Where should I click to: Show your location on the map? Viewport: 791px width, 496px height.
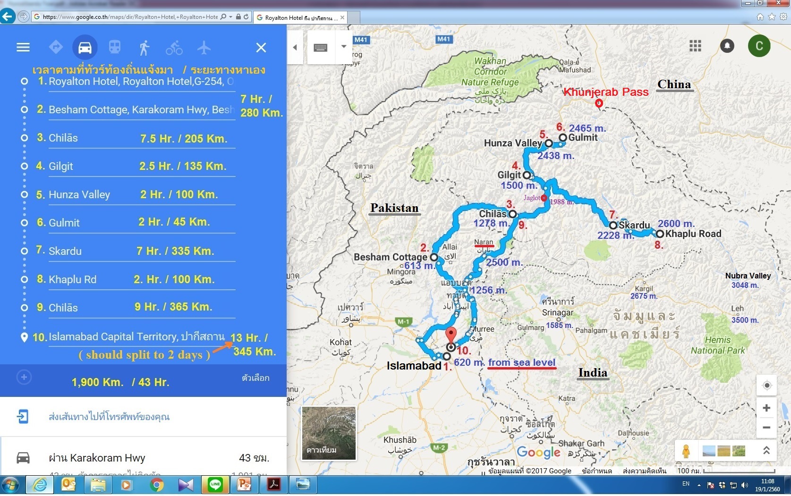(767, 386)
